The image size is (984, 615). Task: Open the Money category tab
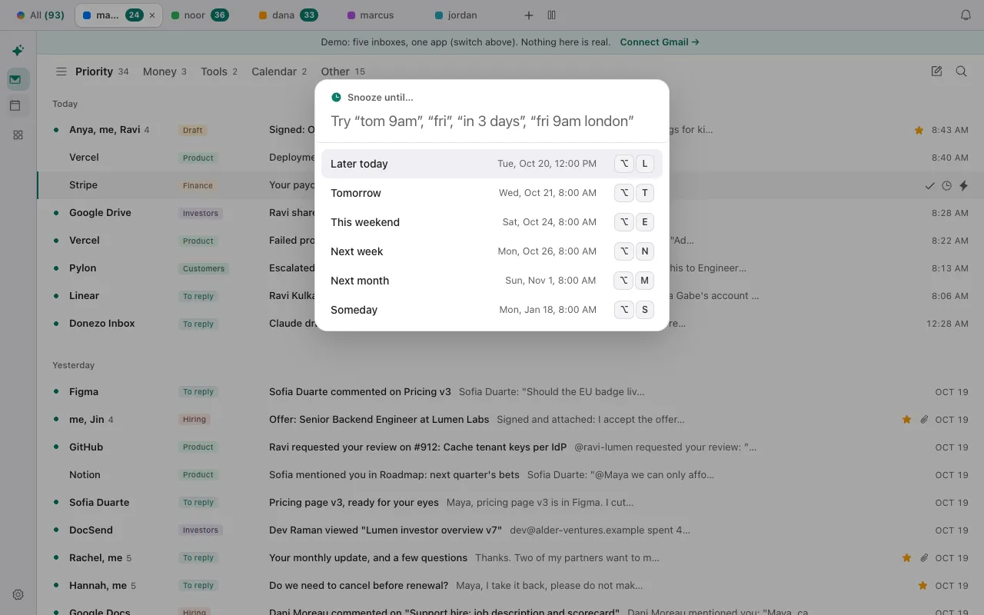click(165, 71)
